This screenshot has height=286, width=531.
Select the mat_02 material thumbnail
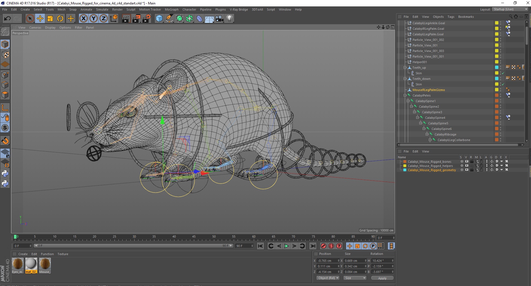tap(31, 263)
